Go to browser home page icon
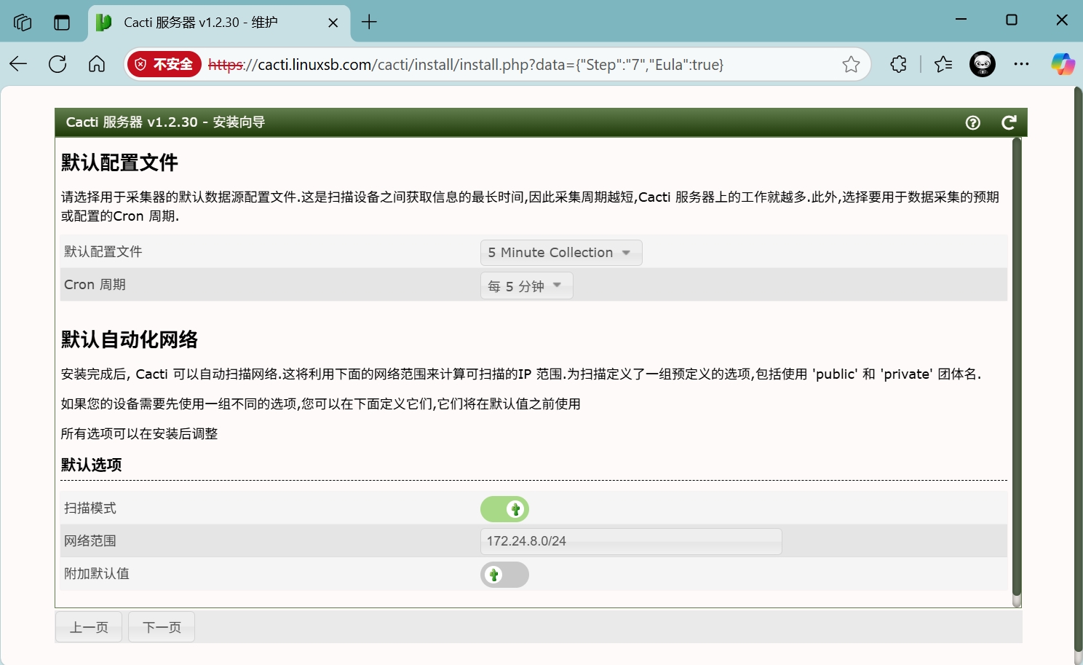This screenshot has height=665, width=1083. (x=97, y=64)
